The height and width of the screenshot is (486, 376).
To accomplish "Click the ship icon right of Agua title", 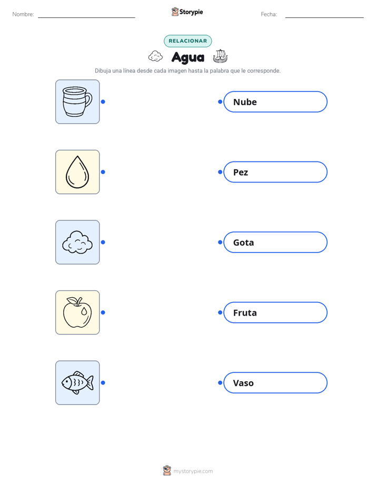I will tap(220, 56).
